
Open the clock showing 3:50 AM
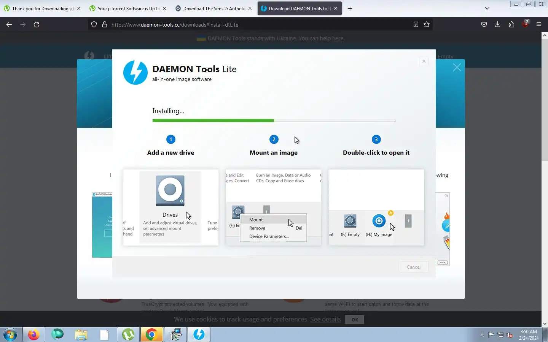click(529, 335)
